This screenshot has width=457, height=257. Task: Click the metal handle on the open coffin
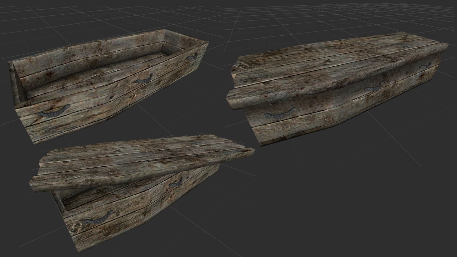tap(54, 112)
